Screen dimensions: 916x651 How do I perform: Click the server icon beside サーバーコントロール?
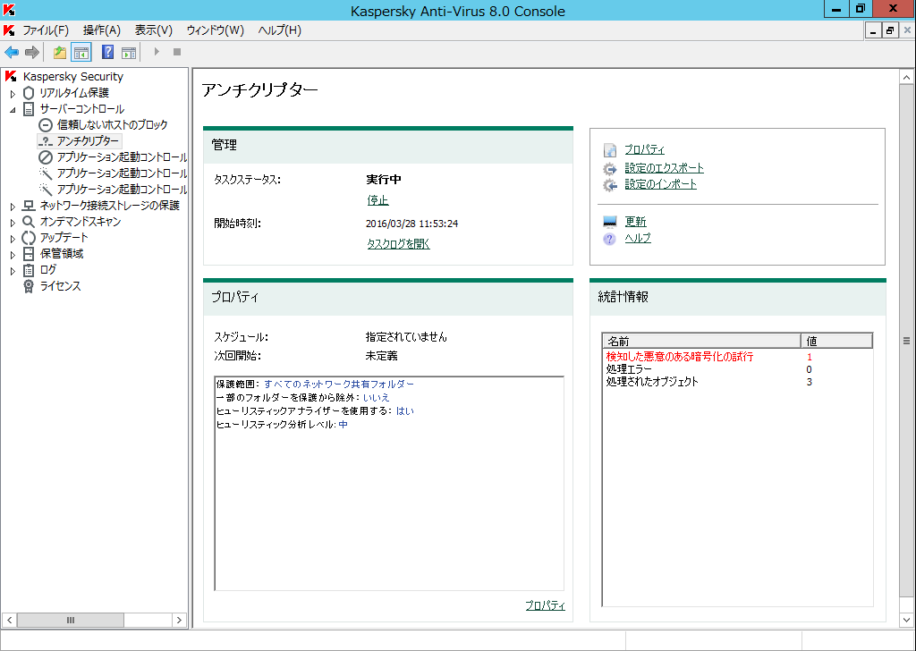(29, 109)
